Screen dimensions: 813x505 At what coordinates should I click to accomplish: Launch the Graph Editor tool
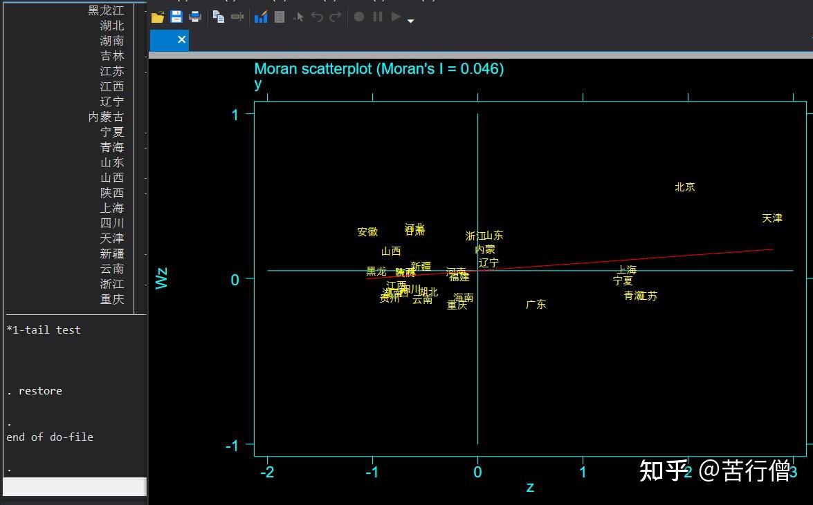[261, 17]
